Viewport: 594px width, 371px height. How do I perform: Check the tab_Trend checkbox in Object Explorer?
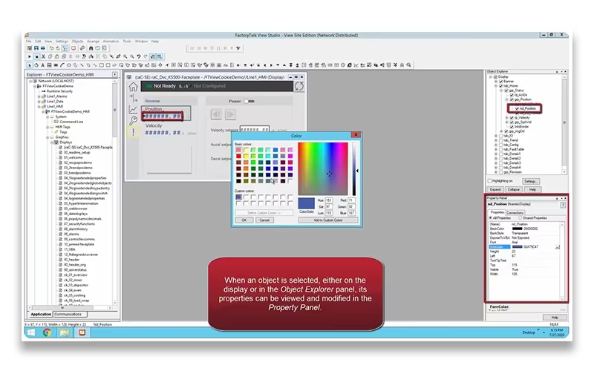pyautogui.click(x=500, y=140)
